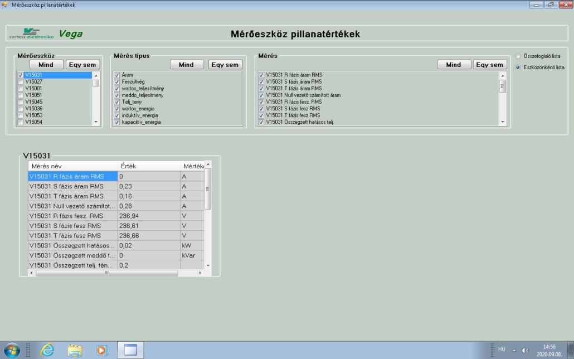
Task: Open the Windows Start menu
Action: [x=12, y=350]
